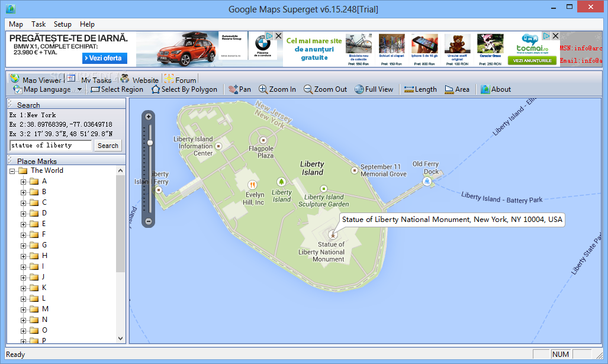This screenshot has height=364, width=608.
Task: Select folder M in Place Marks
Action: tap(39, 309)
